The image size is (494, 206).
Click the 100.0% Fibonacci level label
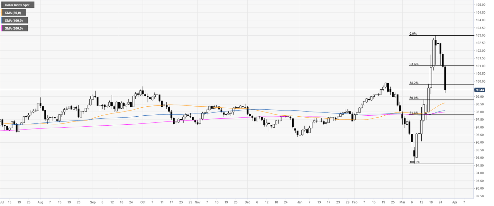(x=415, y=162)
